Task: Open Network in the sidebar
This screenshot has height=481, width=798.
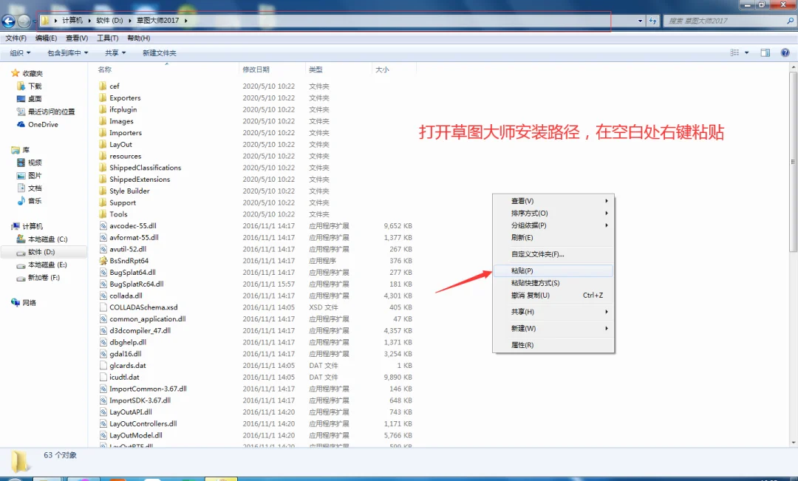Action: pos(24,302)
